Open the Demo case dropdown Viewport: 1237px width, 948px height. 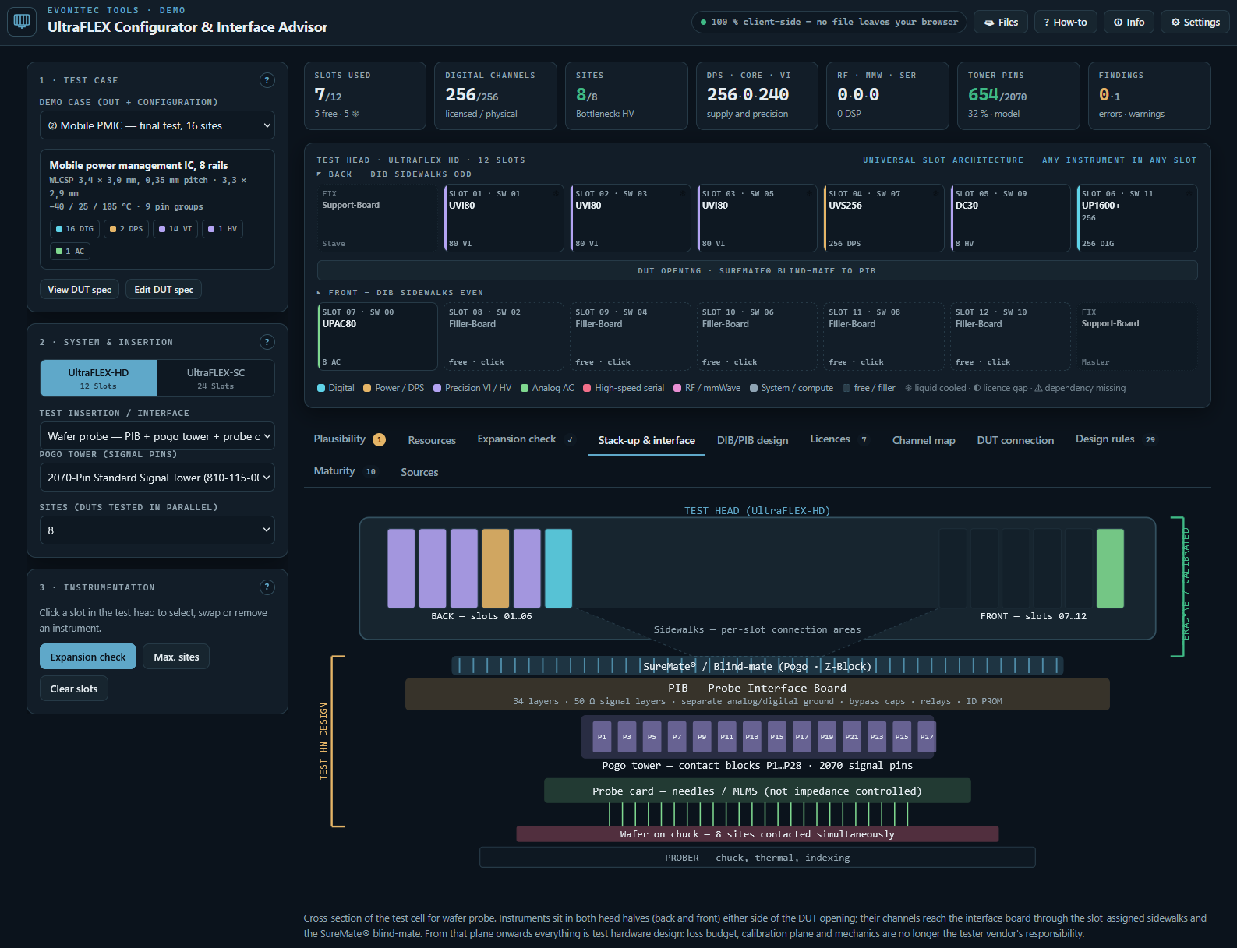(x=157, y=125)
